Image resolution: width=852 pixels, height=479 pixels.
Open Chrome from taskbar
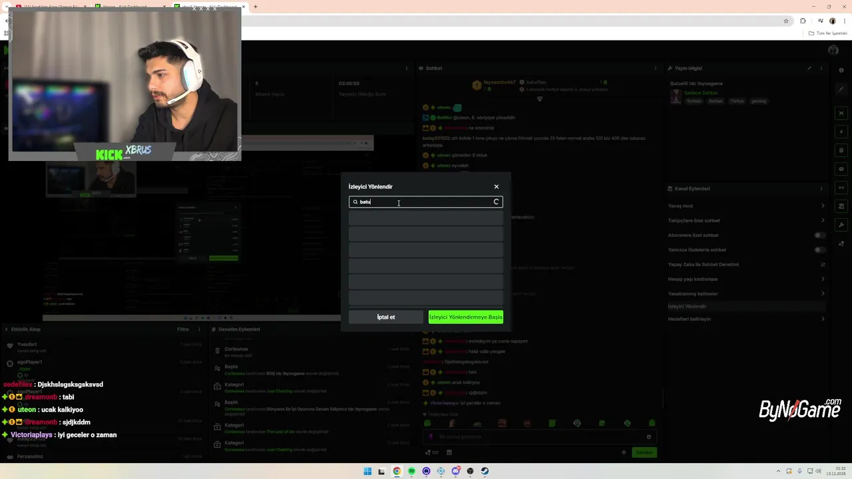click(397, 472)
